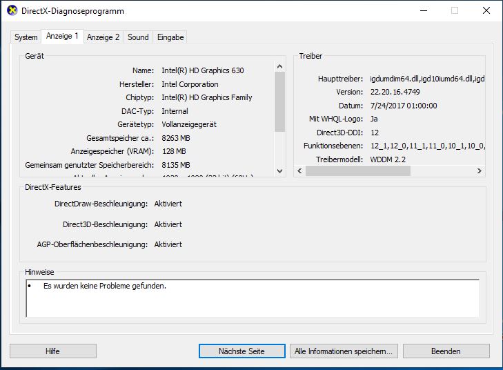Screen dimensions: 503x370
Task: Click the 'Gerät' group label
Action: coord(34,56)
